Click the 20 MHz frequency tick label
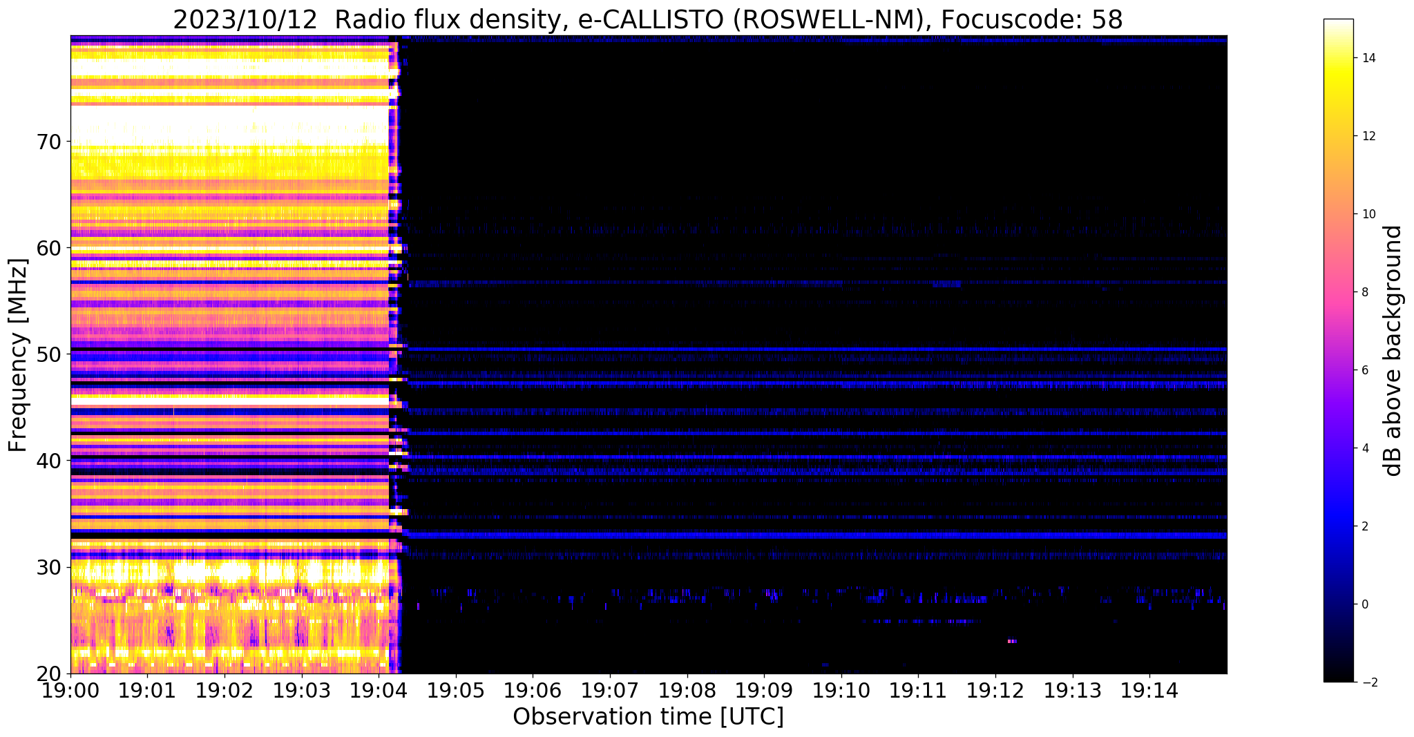This screenshot has width=1414, height=737. coord(49,673)
